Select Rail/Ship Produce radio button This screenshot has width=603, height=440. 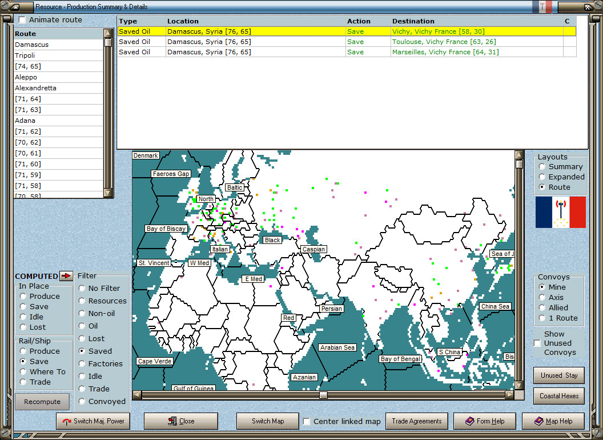coord(23,351)
